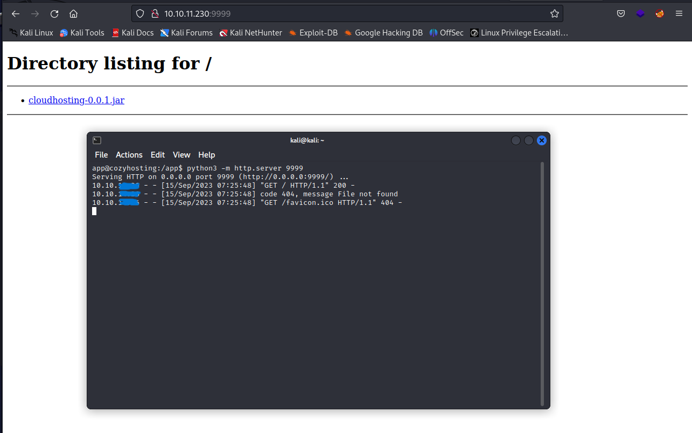Download the cloudhosting-0.0.1.jar file link
The width and height of the screenshot is (692, 433).
[x=76, y=100]
